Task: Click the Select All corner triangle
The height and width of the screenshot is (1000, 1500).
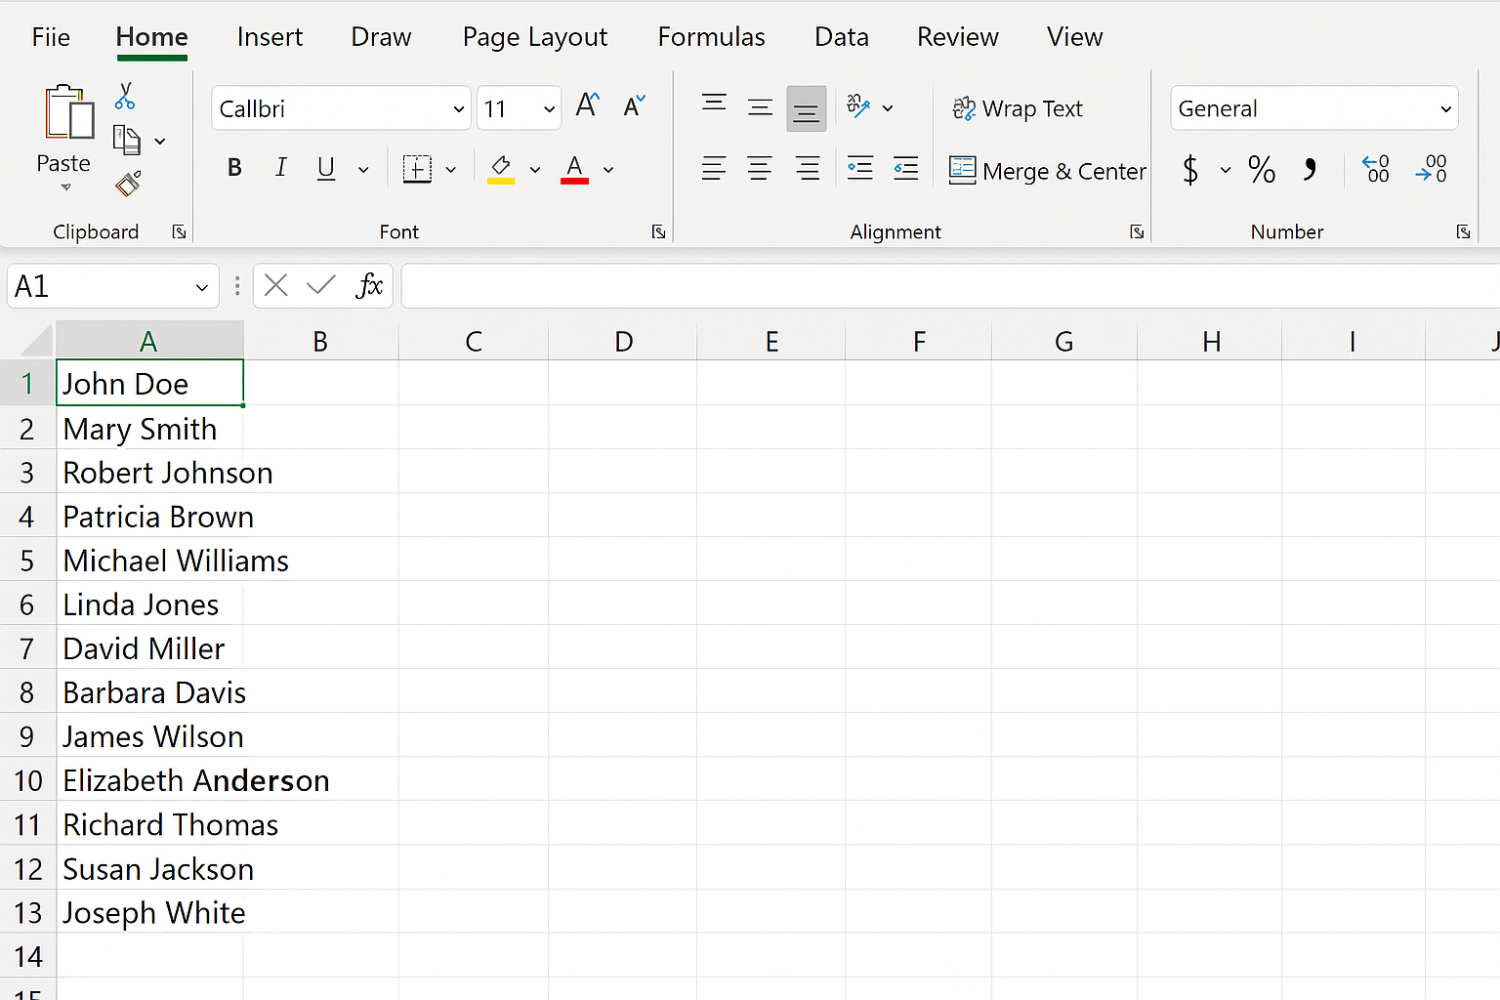Action: 35,341
